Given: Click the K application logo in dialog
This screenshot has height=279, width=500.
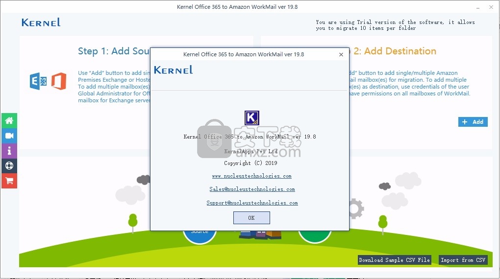Looking at the screenshot, I should pyautogui.click(x=251, y=118).
